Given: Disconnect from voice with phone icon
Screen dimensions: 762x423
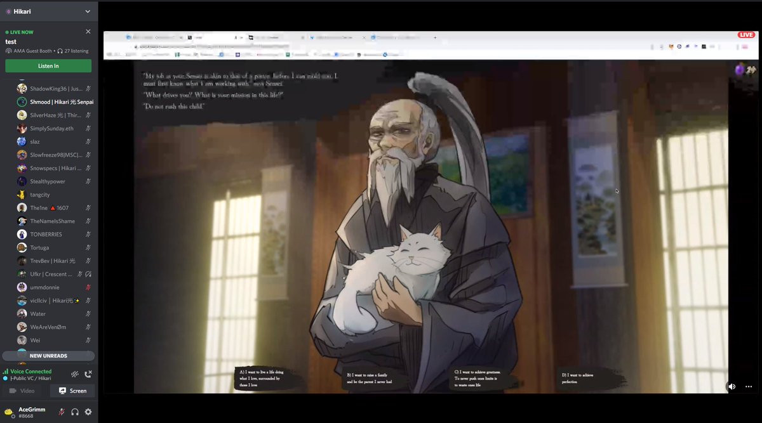Looking at the screenshot, I should tap(88, 374).
